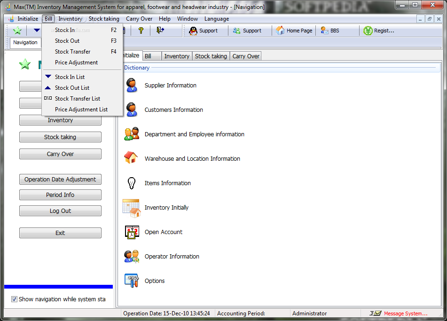Click the Operation Date status bar text
The width and height of the screenshot is (447, 321).
coord(166,313)
